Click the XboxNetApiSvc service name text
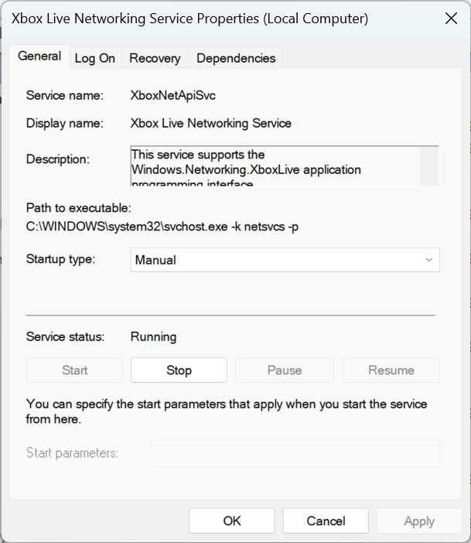Image resolution: width=471 pixels, height=543 pixels. coord(172,95)
